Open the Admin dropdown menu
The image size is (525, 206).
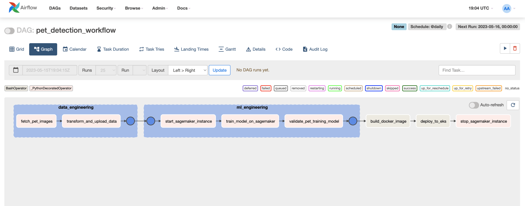pyautogui.click(x=160, y=8)
